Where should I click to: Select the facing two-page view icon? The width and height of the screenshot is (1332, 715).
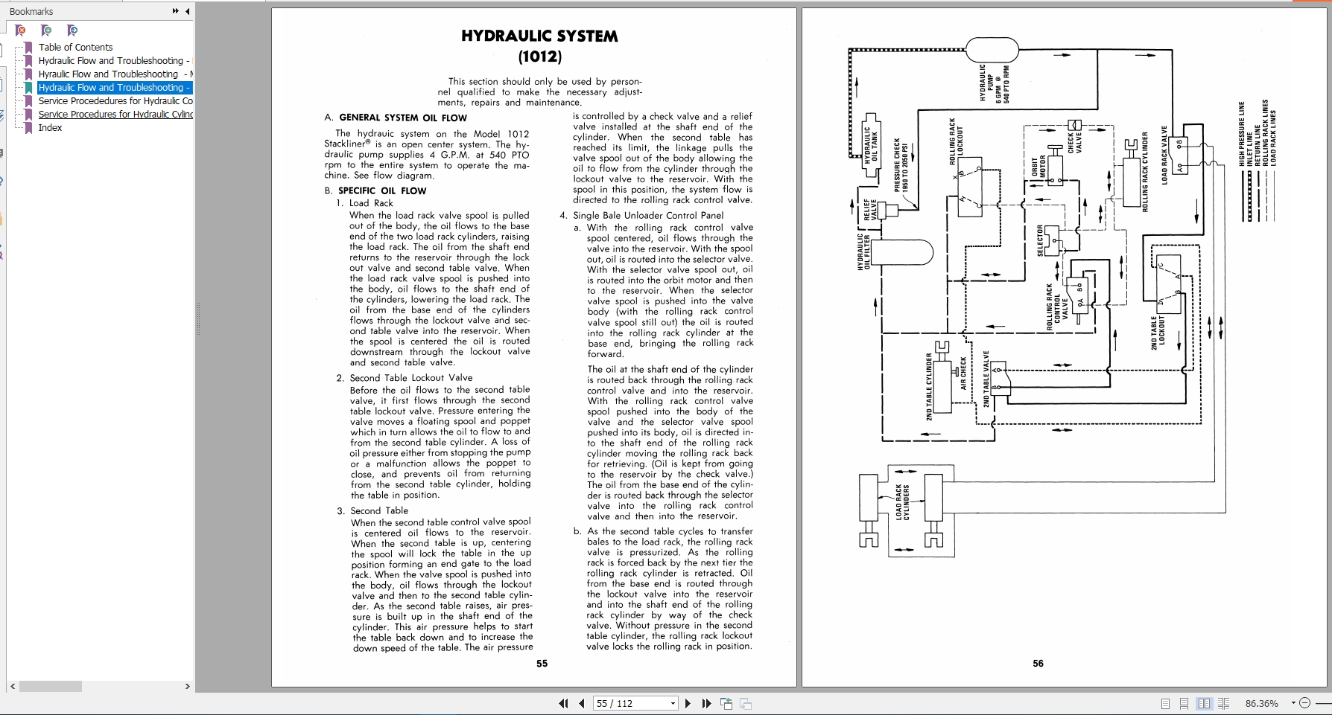click(1205, 703)
